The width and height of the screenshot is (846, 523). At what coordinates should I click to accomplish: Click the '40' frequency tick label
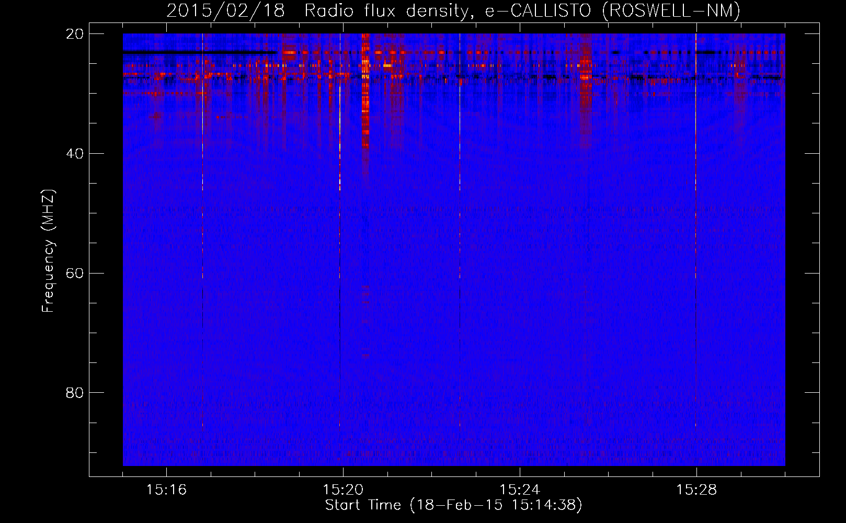click(x=75, y=154)
